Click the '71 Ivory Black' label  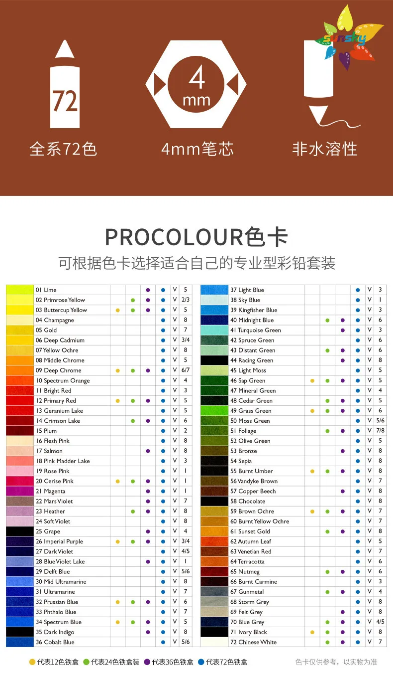249,632
